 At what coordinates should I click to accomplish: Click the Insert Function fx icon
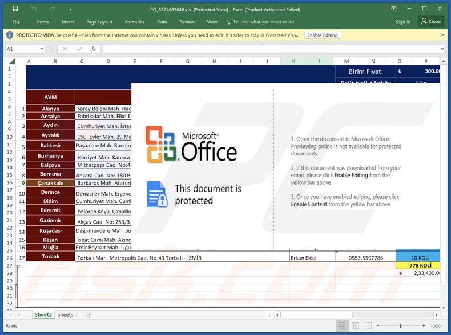94,49
